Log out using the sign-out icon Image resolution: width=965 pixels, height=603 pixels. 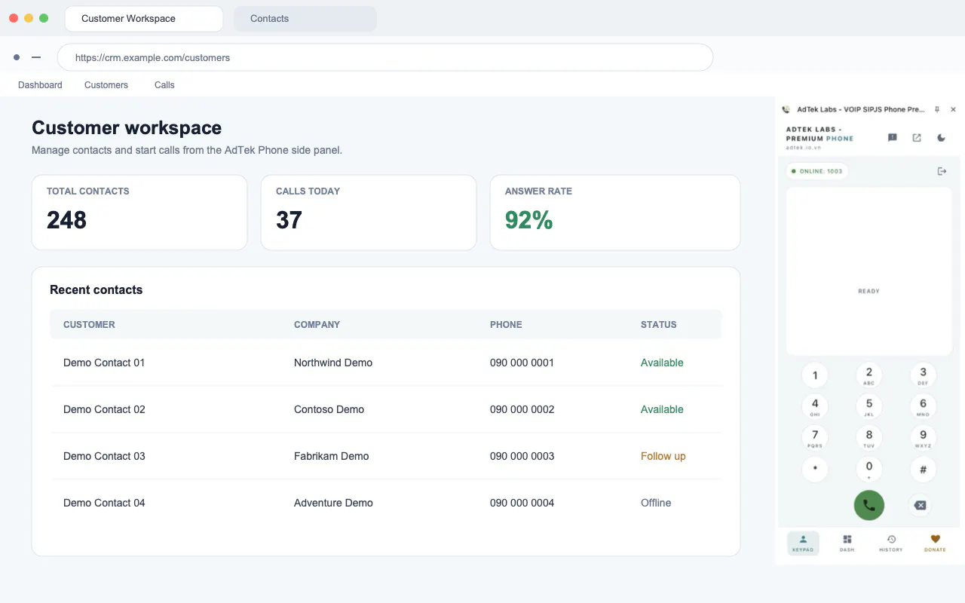pyautogui.click(x=942, y=171)
